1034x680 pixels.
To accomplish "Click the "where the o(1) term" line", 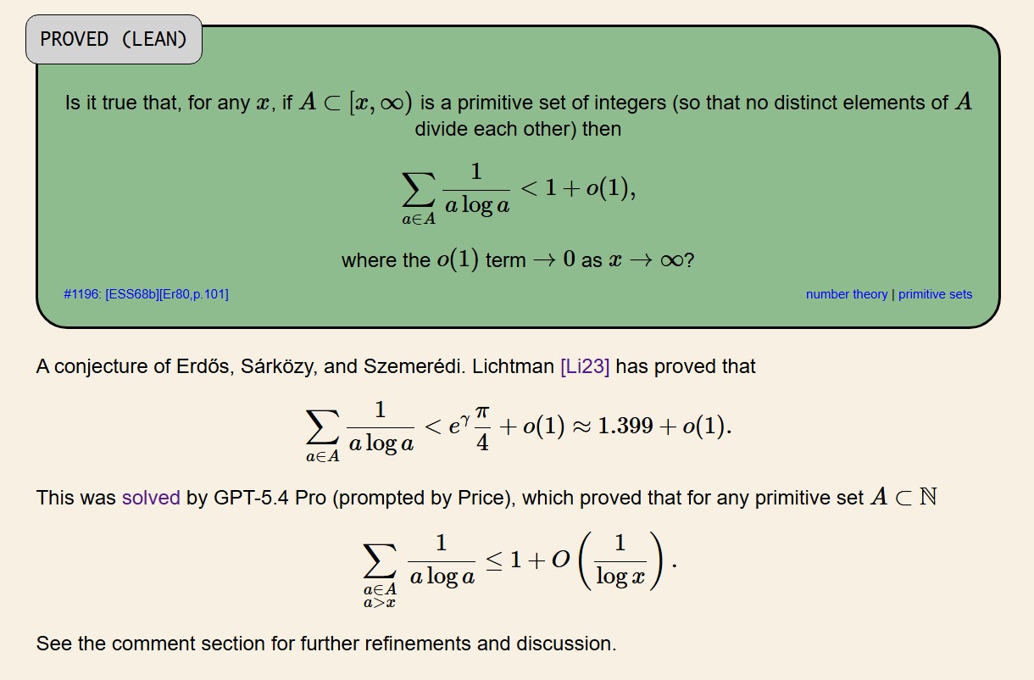I will 518,259.
